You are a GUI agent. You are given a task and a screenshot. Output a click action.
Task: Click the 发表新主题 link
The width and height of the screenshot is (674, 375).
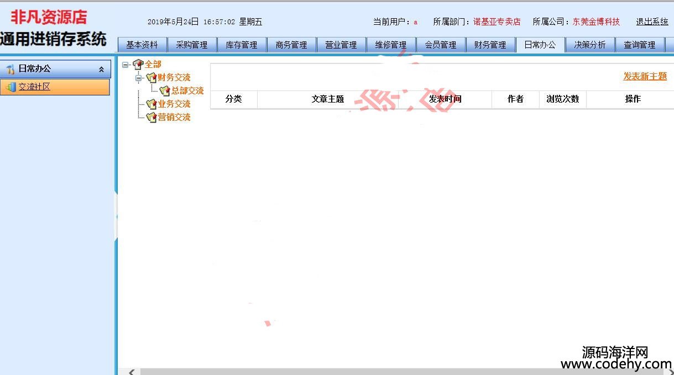coord(645,77)
